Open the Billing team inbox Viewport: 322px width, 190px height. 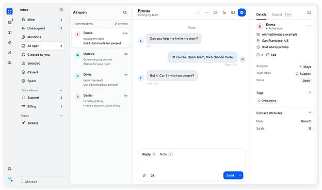42,106
